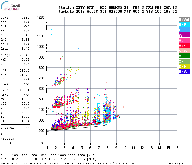
Task: Click the Vo+ red legend swatch
Action: (184, 46)
